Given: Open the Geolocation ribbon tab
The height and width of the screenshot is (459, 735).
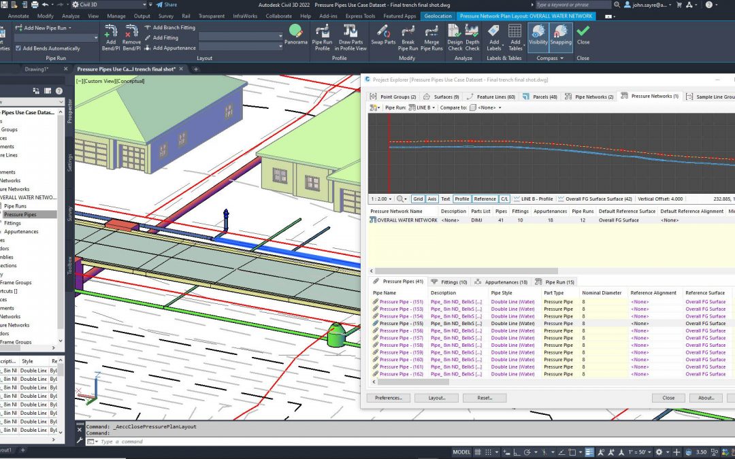Looking at the screenshot, I should coord(438,16).
